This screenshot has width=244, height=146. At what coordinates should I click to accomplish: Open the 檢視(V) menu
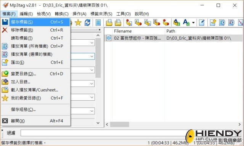(x=44, y=14)
